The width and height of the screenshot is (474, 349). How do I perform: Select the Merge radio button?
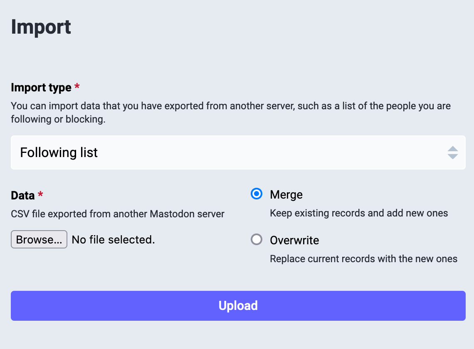257,194
